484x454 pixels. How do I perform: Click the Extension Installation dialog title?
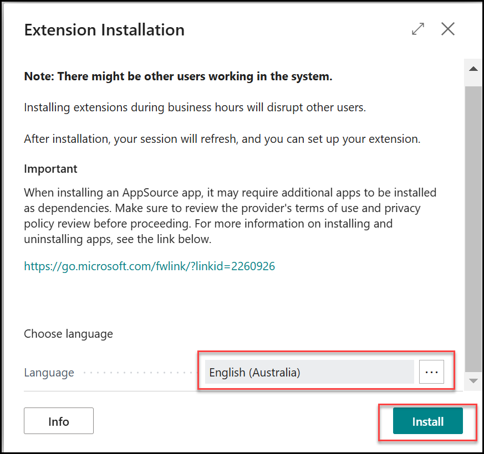pyautogui.click(x=104, y=30)
